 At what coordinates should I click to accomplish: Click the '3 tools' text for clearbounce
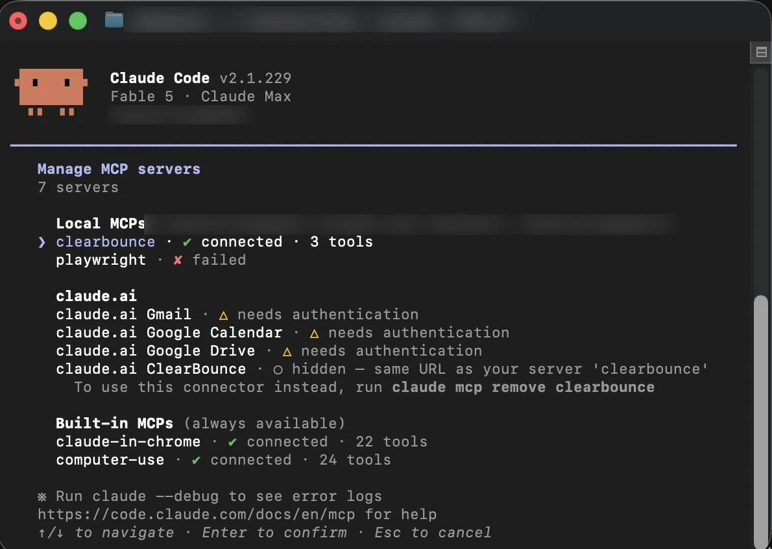342,242
